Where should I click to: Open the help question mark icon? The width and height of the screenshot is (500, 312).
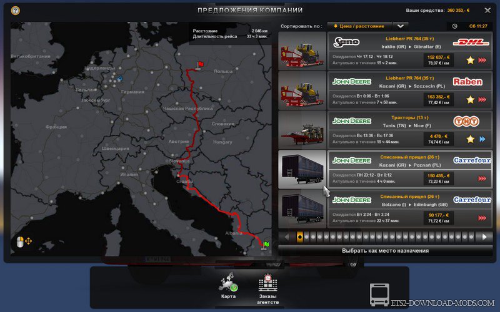click(x=15, y=11)
